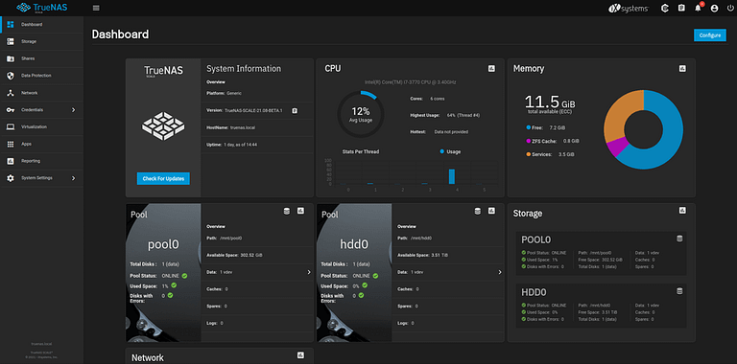The height and width of the screenshot is (364, 737).
Task: Open Storage widget reports chart icon
Action: 682,211
